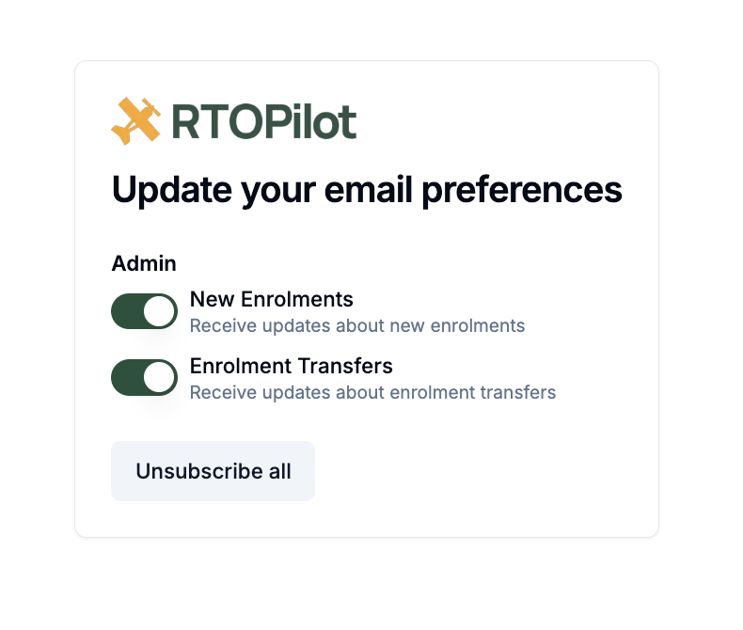
Task: Click the Unsubscribe all button
Action: 213,471
